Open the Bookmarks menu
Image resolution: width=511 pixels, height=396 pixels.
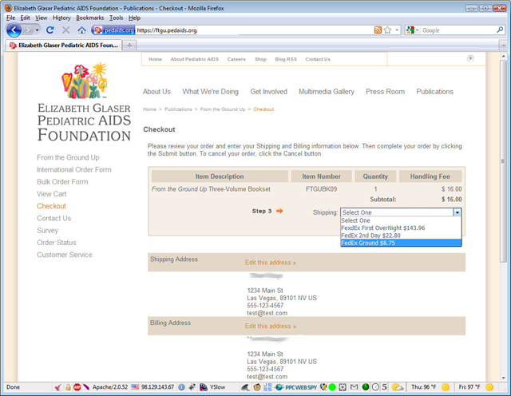(90, 18)
